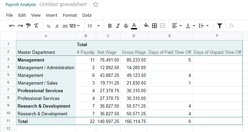Click the 14,280.00 gross wage cell
This screenshot has width=248, height=132.
pyautogui.click(x=134, y=68)
